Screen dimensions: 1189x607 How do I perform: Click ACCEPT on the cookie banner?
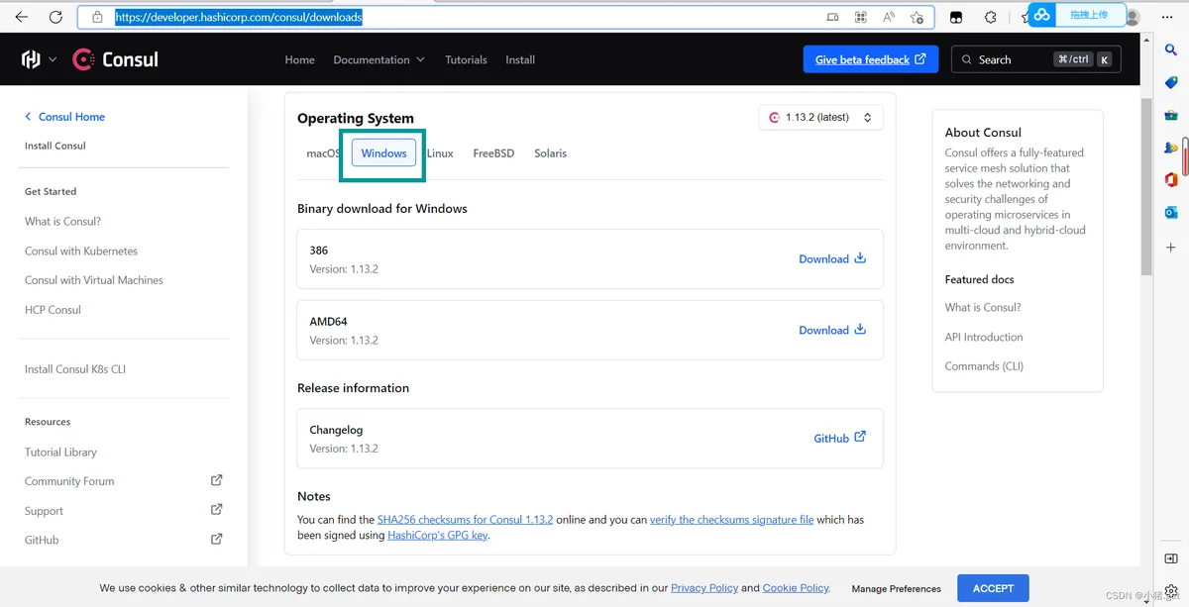point(993,588)
